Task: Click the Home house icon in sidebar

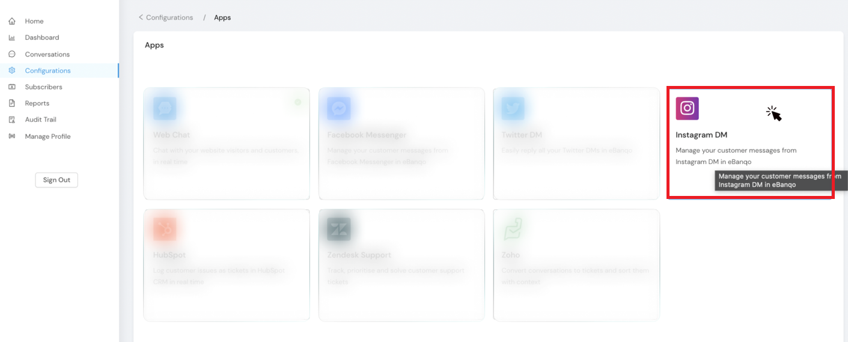Action: click(12, 21)
